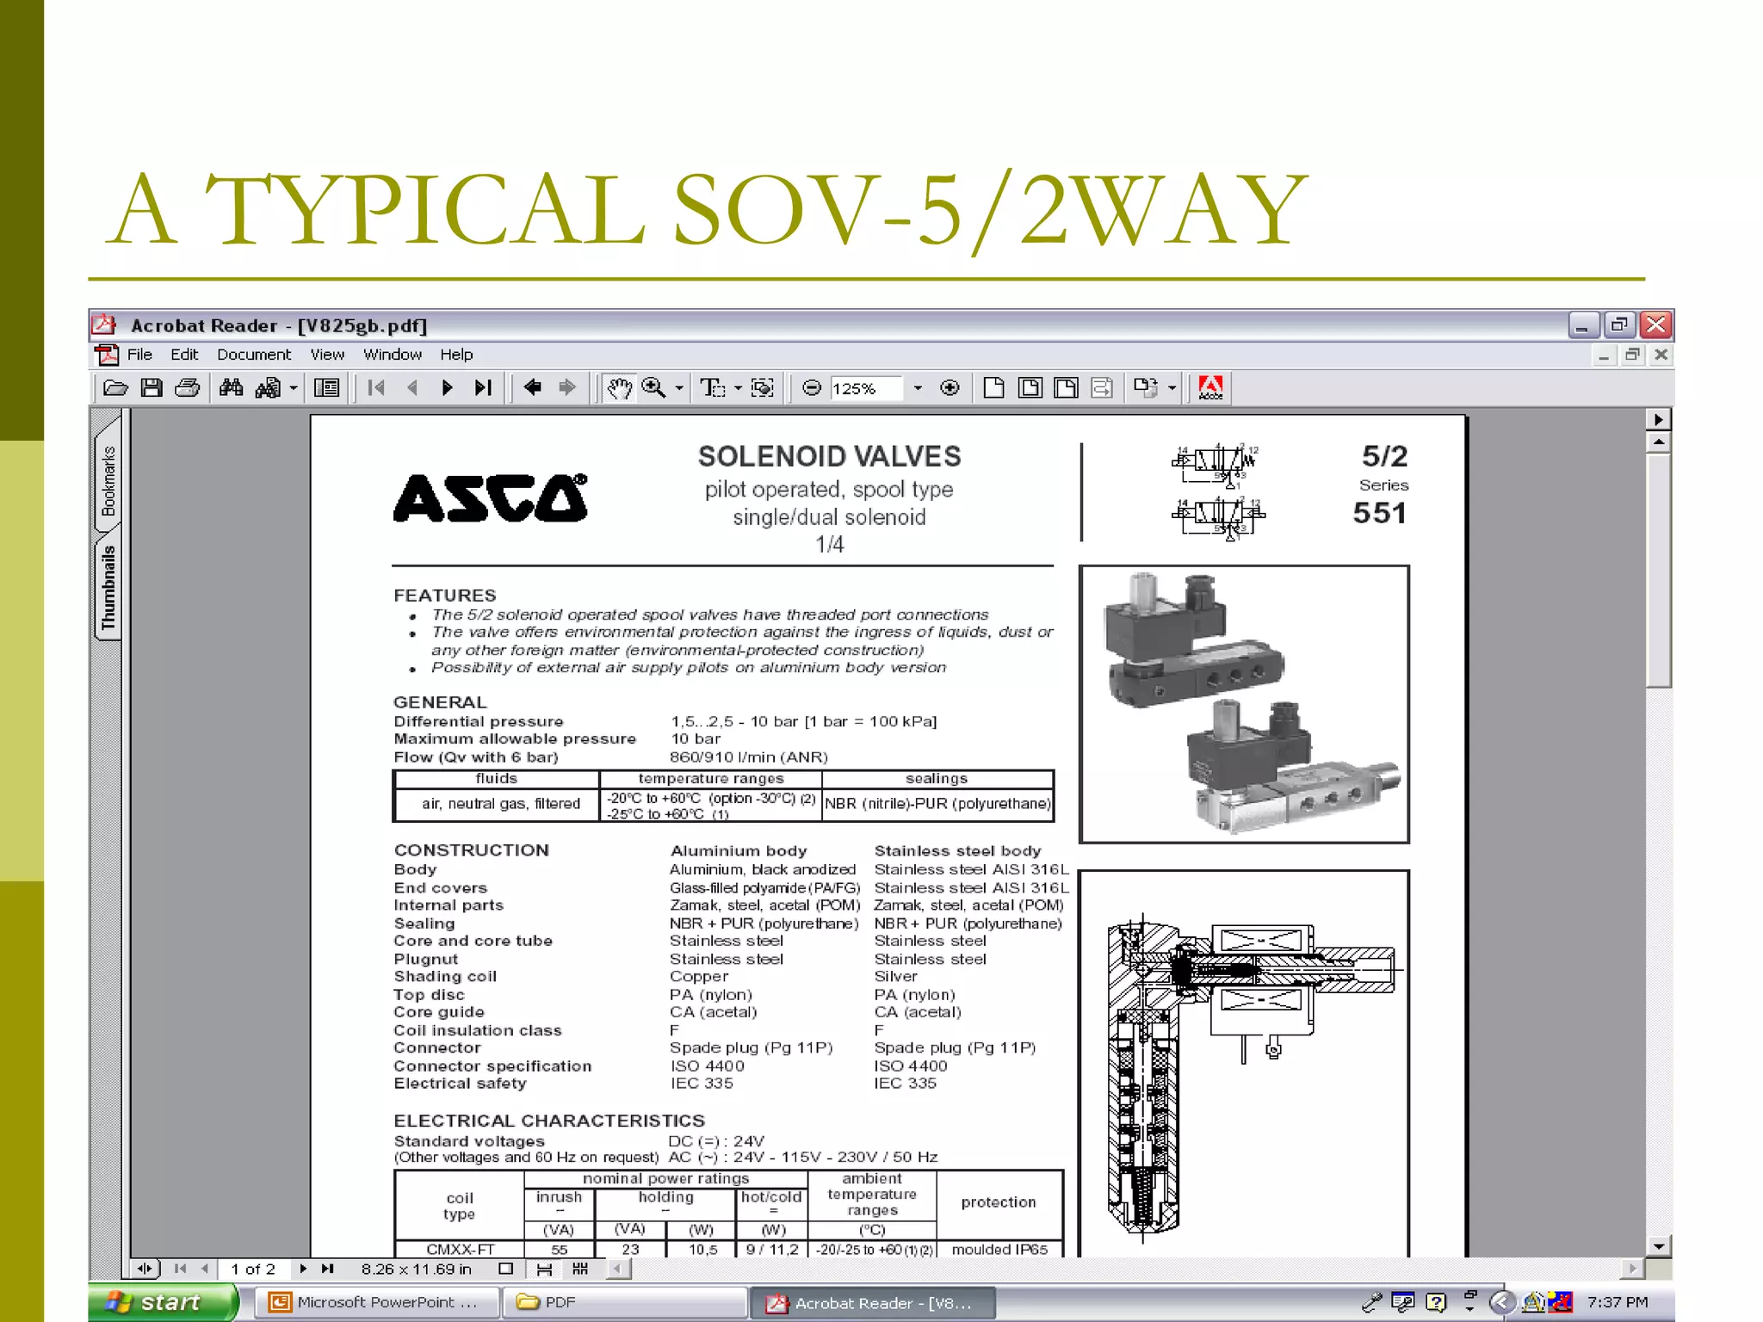Select the Hand tool

[619, 388]
